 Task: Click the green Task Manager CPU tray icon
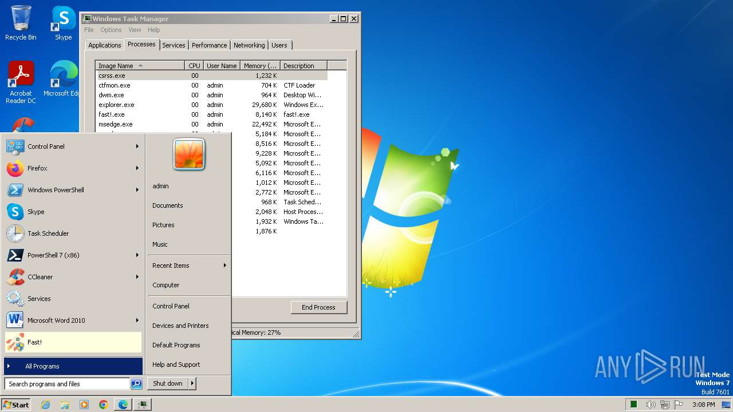[x=634, y=405]
